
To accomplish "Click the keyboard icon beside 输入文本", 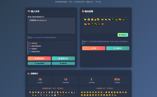I will [x=29, y=11].
